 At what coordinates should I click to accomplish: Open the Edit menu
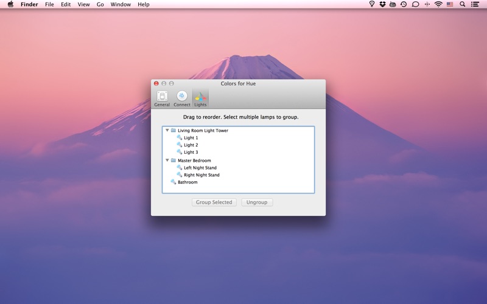66,4
